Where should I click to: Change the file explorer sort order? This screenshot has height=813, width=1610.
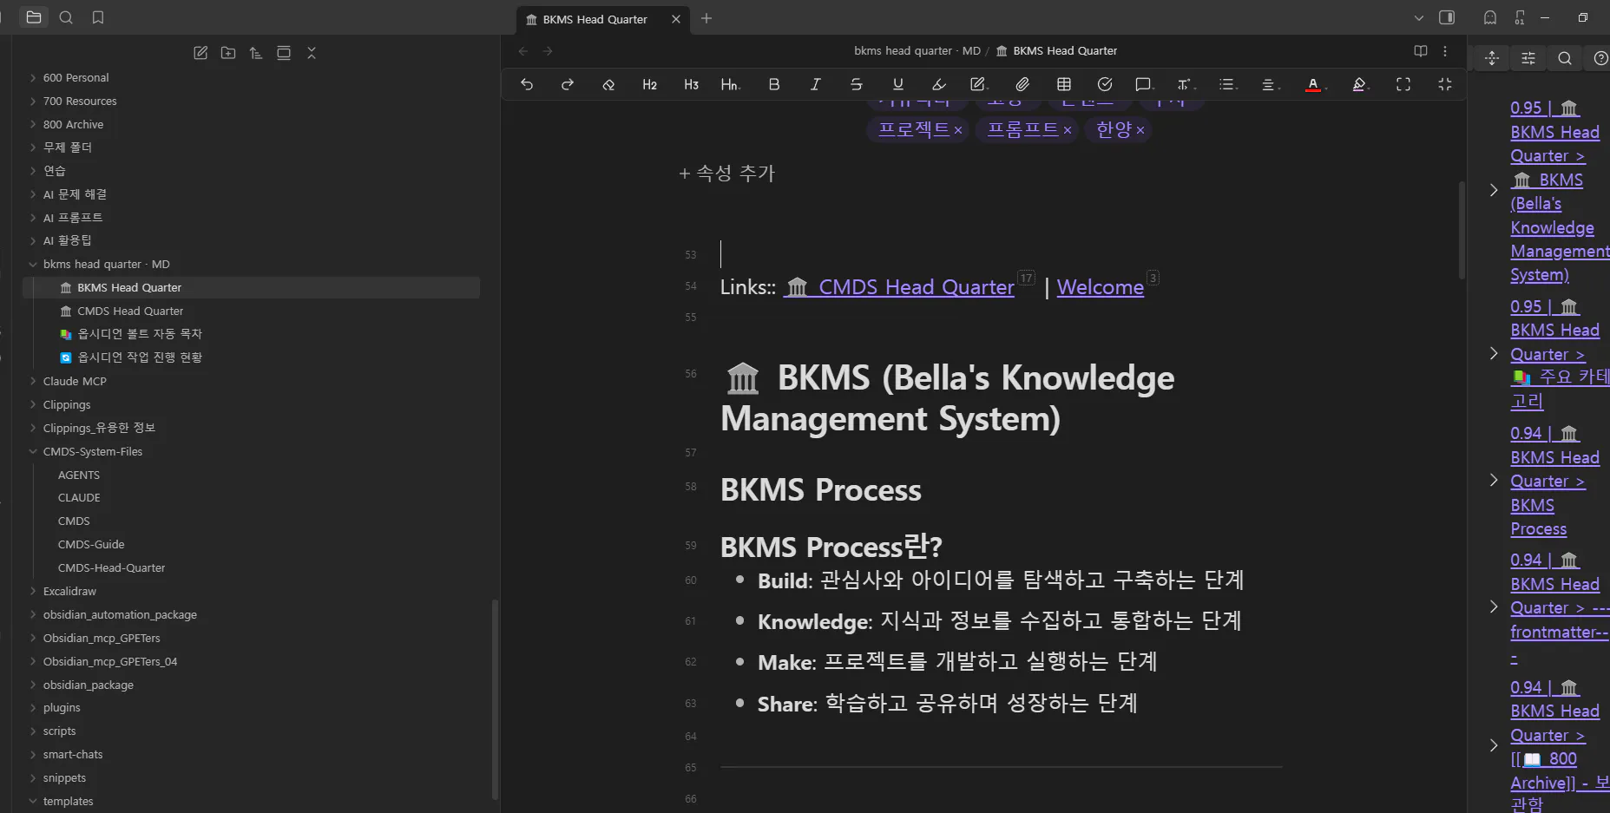(x=256, y=53)
